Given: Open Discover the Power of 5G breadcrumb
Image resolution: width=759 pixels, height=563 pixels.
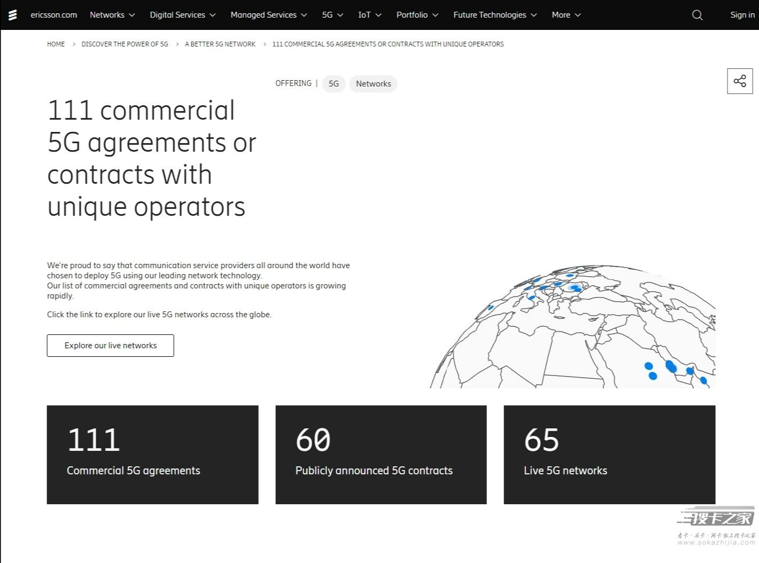Looking at the screenshot, I should pyautogui.click(x=125, y=44).
